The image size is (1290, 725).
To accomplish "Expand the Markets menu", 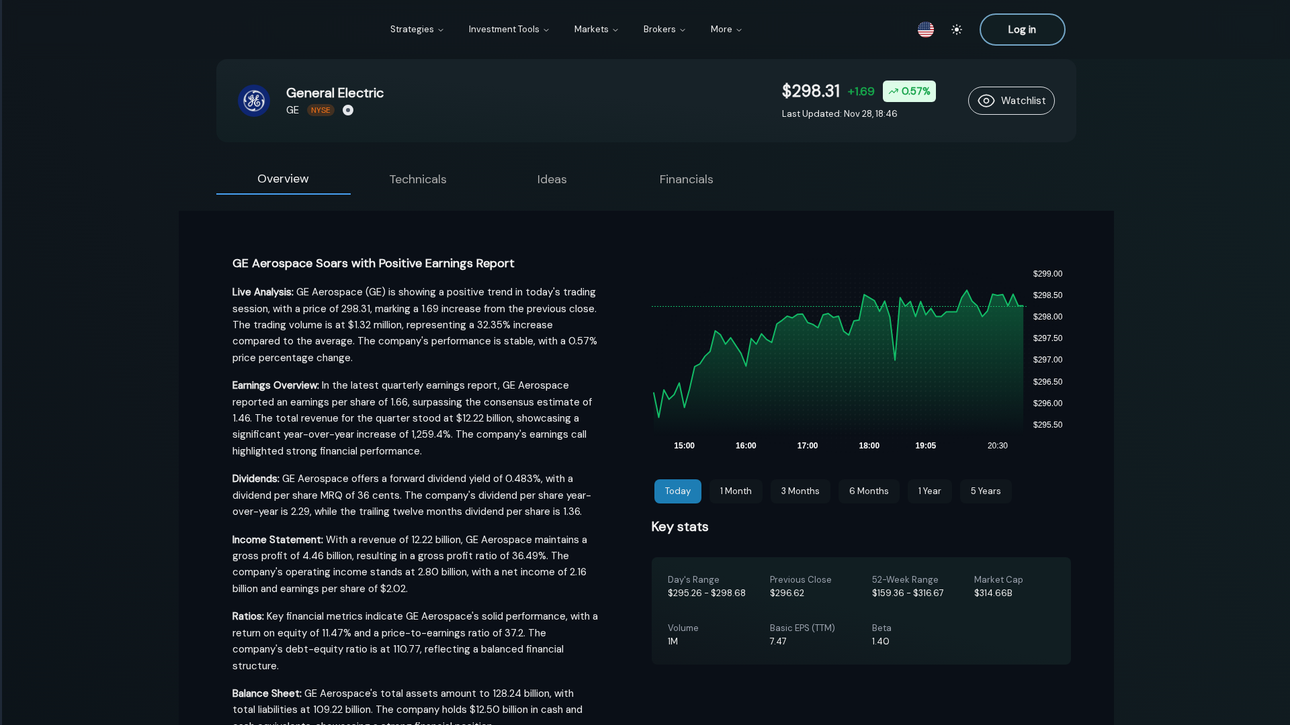I will point(596,30).
